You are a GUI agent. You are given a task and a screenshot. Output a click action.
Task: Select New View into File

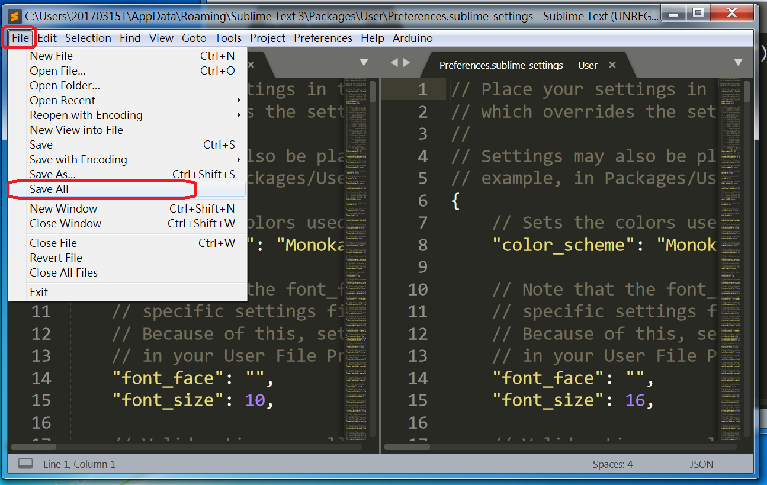click(x=127, y=130)
